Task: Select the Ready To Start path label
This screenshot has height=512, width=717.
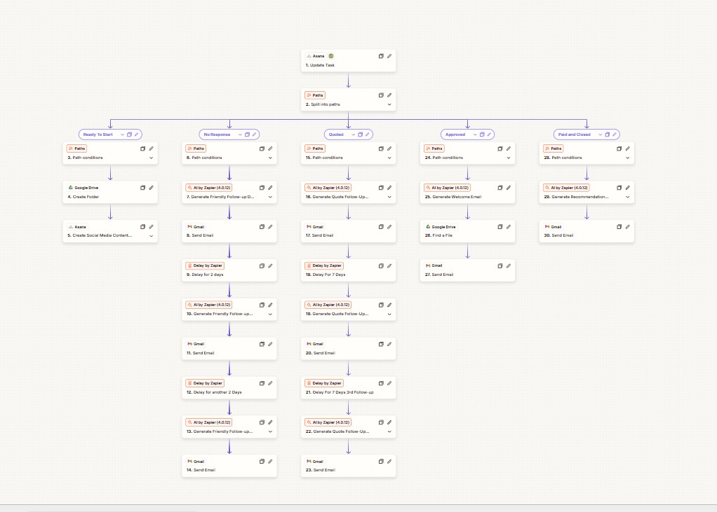Action: 98,134
